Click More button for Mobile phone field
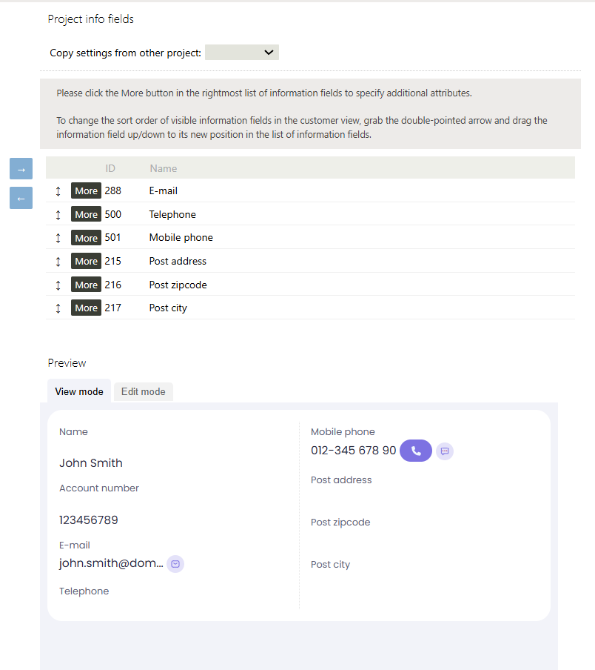The image size is (595, 670). coord(86,238)
